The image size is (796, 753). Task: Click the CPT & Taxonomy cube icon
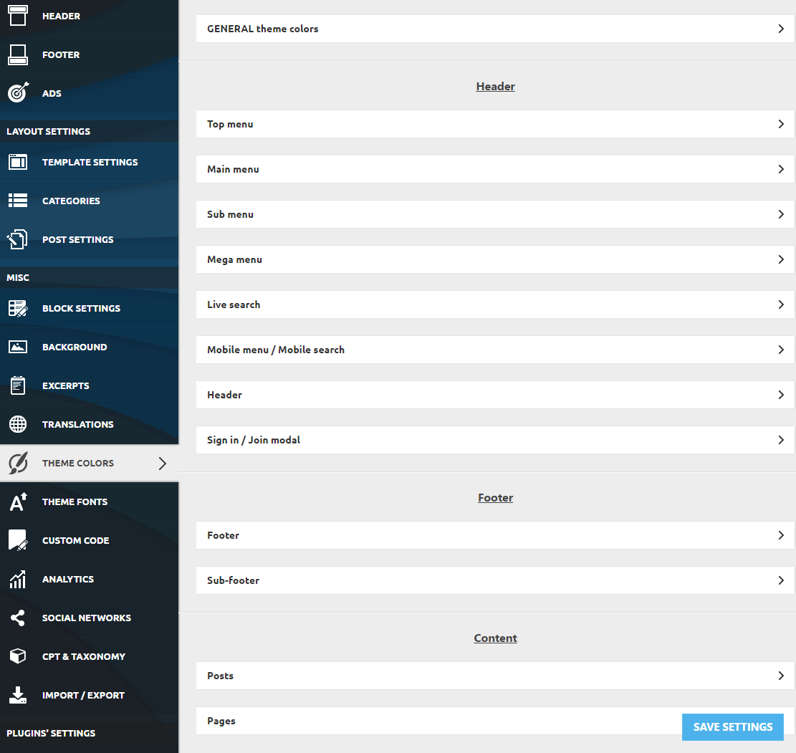pos(18,656)
